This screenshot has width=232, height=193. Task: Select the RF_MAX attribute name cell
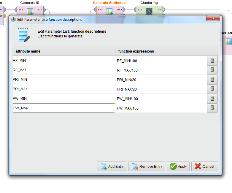tap(64, 70)
